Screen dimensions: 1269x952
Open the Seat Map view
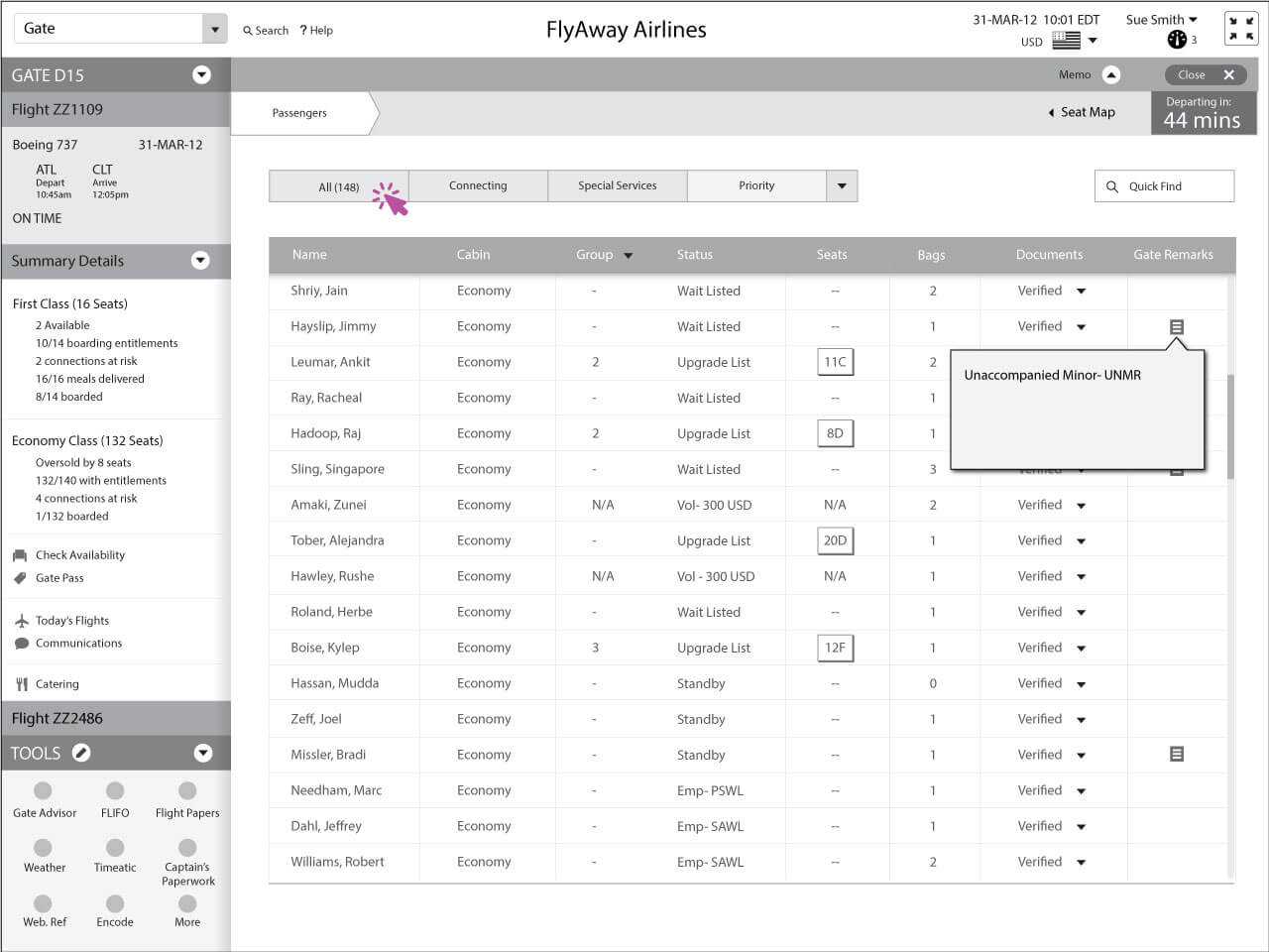pos(1082,113)
